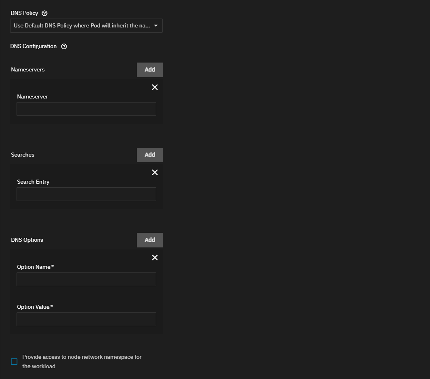The image size is (430, 379).
Task: Click the DNS Configuration section heading
Action: point(34,46)
